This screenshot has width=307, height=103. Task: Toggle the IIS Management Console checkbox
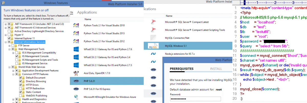tap(17, 56)
